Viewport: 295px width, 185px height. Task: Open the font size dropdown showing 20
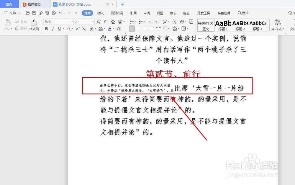[92, 22]
